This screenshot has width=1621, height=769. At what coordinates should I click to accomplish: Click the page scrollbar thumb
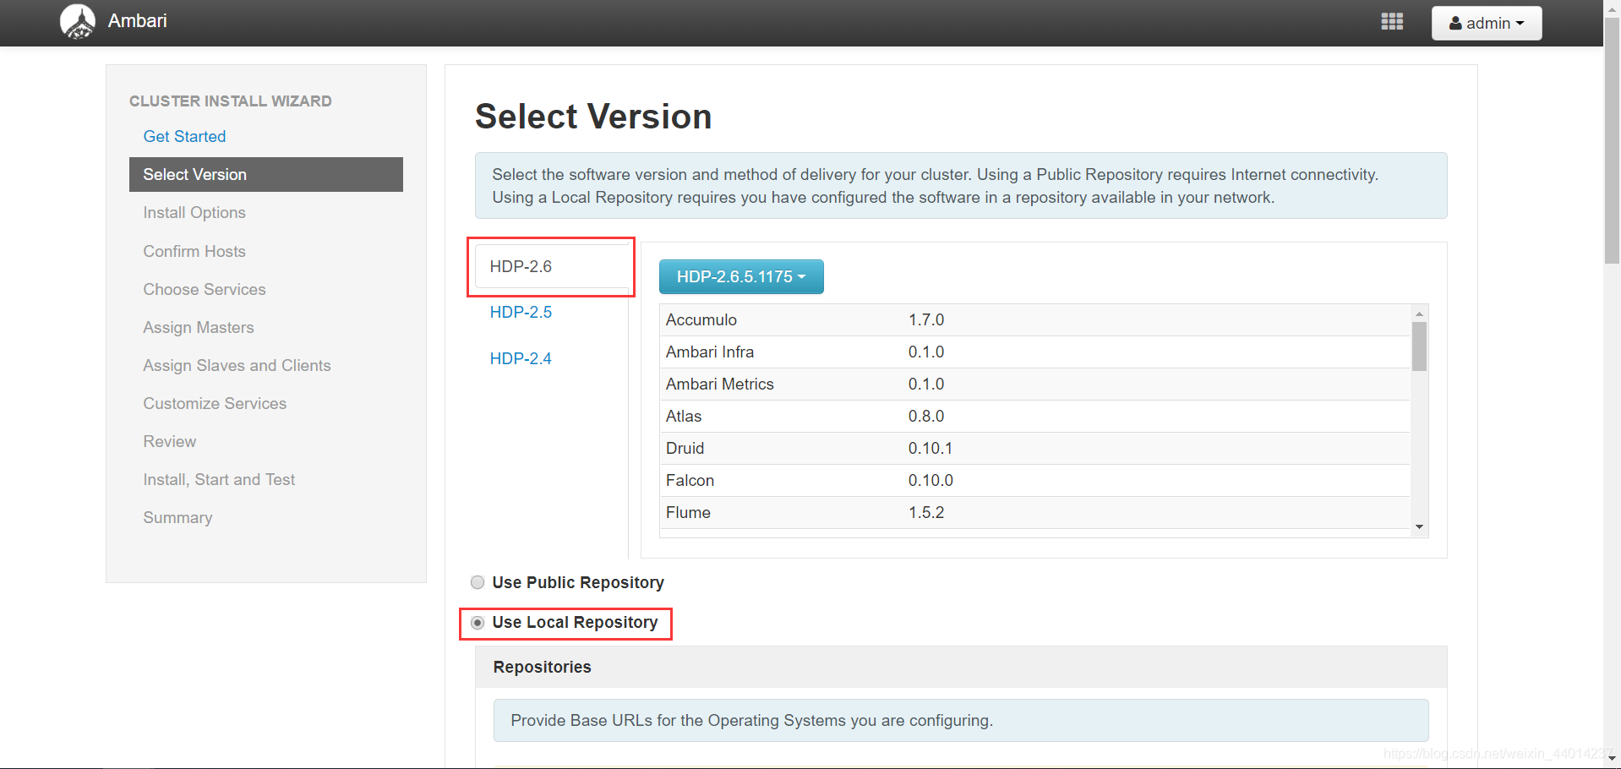click(1613, 141)
